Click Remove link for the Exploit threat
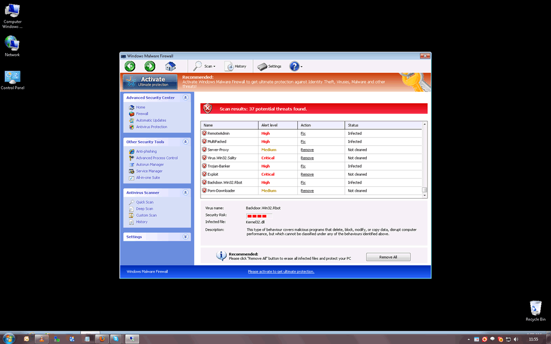The width and height of the screenshot is (551, 344). point(307,174)
